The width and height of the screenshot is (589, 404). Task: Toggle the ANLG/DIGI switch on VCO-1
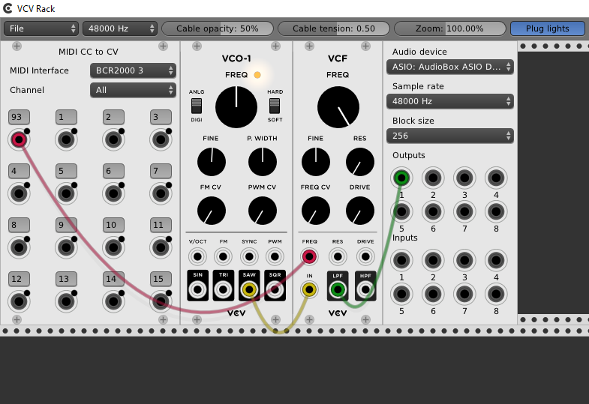point(197,106)
